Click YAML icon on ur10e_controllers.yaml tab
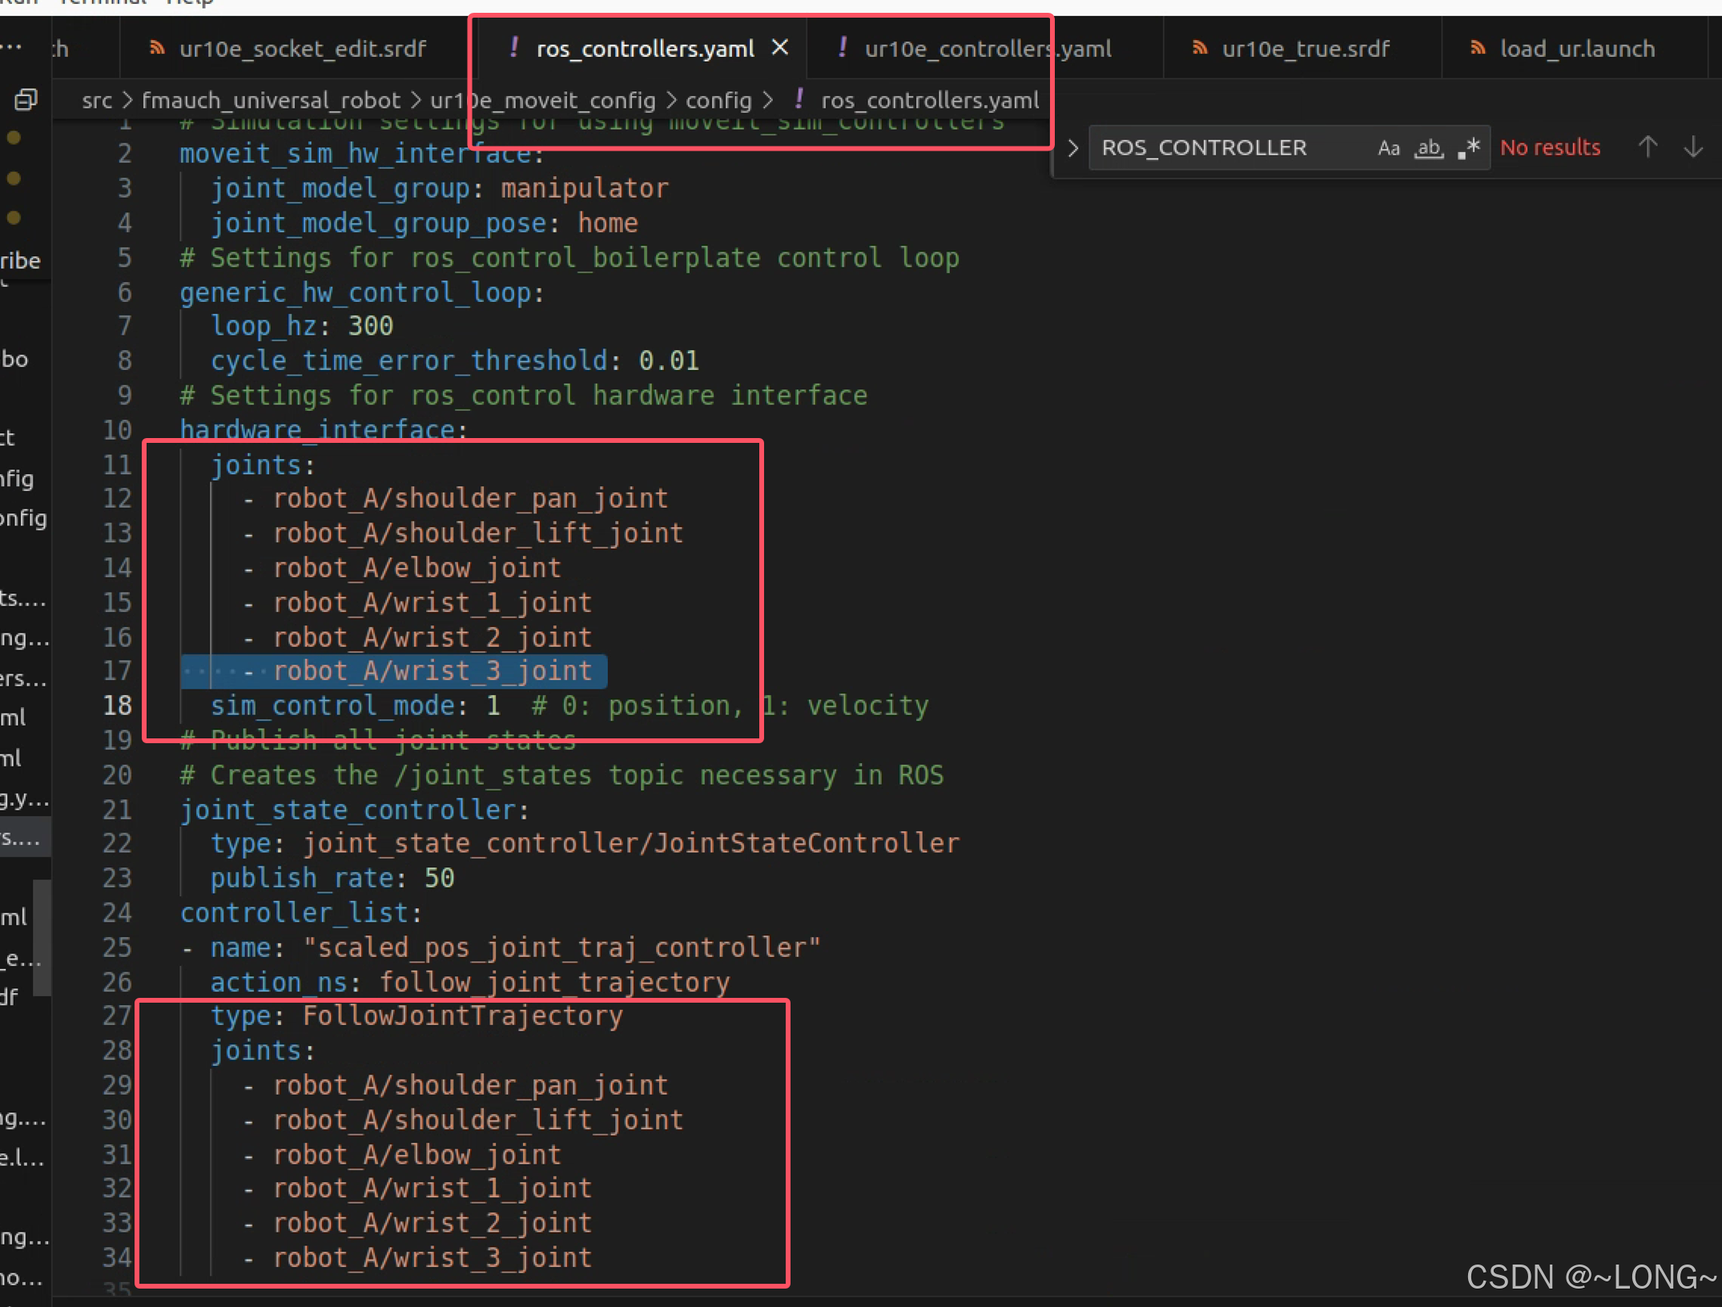 pyautogui.click(x=842, y=48)
